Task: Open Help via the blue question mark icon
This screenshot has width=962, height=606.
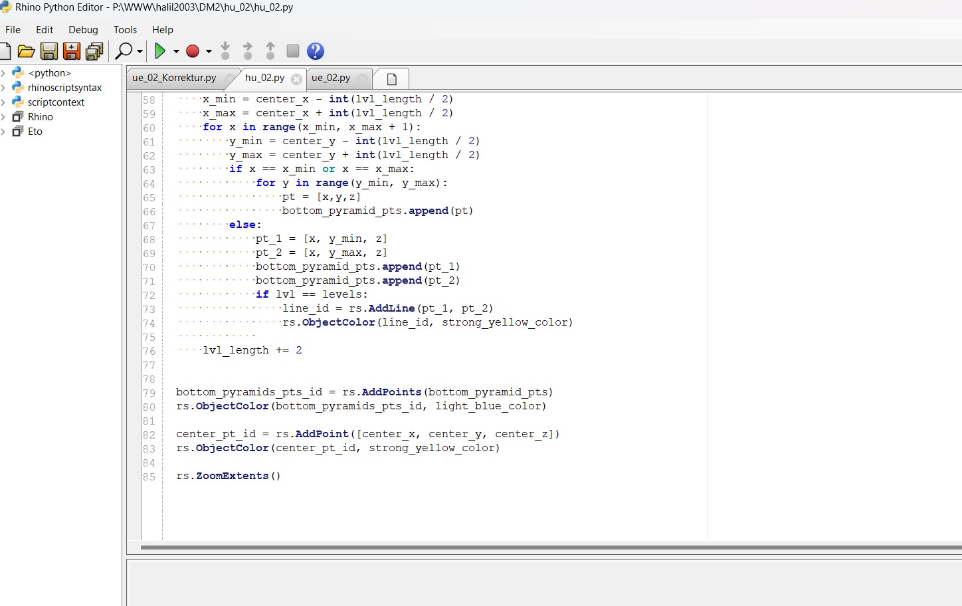Action: click(x=315, y=51)
